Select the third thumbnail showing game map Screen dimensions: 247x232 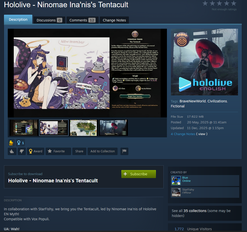tap(84, 128)
